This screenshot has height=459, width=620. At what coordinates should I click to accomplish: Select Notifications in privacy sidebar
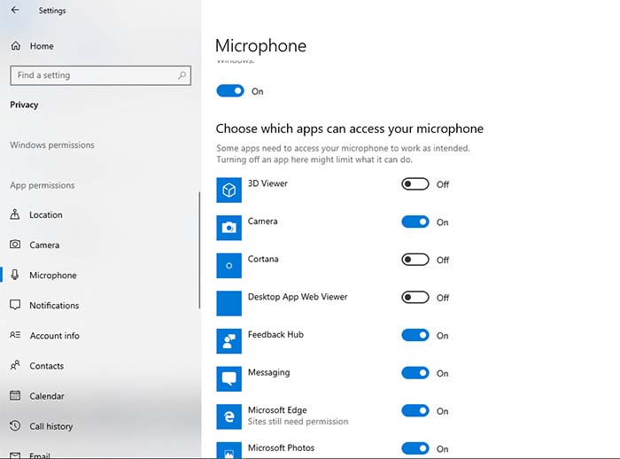tap(54, 306)
